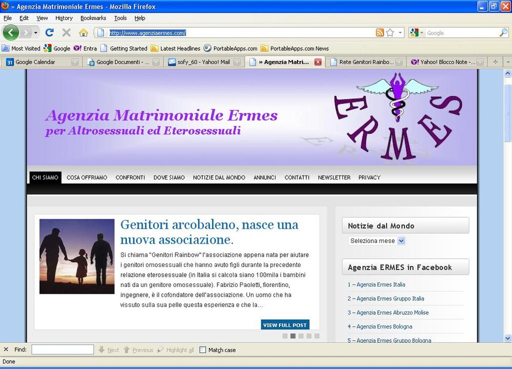
Task: Open the COSA OFFRIAMO page
Action: pyautogui.click(x=87, y=177)
